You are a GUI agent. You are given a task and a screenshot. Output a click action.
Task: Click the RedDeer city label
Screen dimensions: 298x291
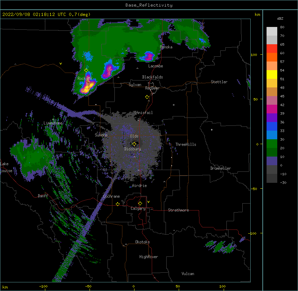tap(152, 88)
